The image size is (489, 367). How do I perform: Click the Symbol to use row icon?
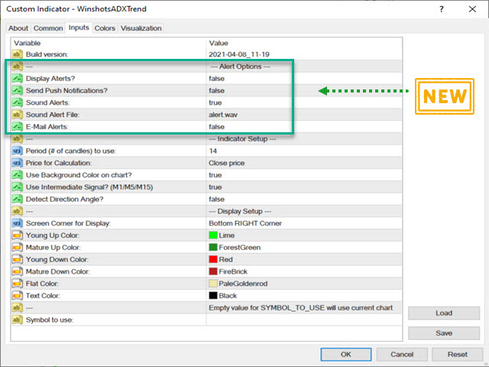17,319
